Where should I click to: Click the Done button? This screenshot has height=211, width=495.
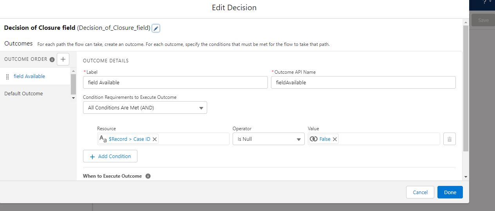pos(450,192)
